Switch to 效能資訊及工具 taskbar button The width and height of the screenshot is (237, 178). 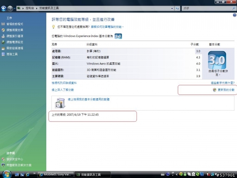pyautogui.click(x=93, y=175)
